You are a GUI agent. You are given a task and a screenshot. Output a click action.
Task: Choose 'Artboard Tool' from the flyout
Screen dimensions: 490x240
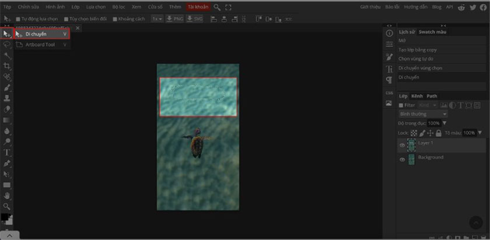(x=40, y=44)
